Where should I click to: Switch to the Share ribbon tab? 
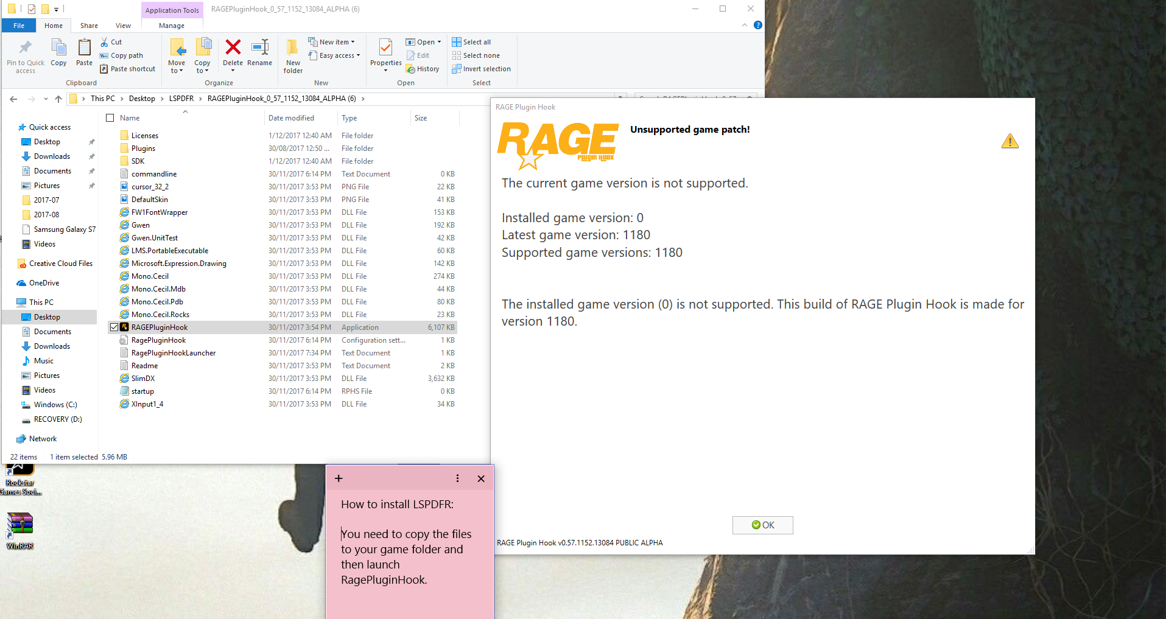[x=89, y=26]
